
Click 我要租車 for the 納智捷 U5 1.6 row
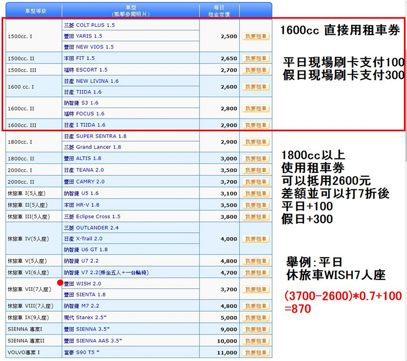pos(256,193)
